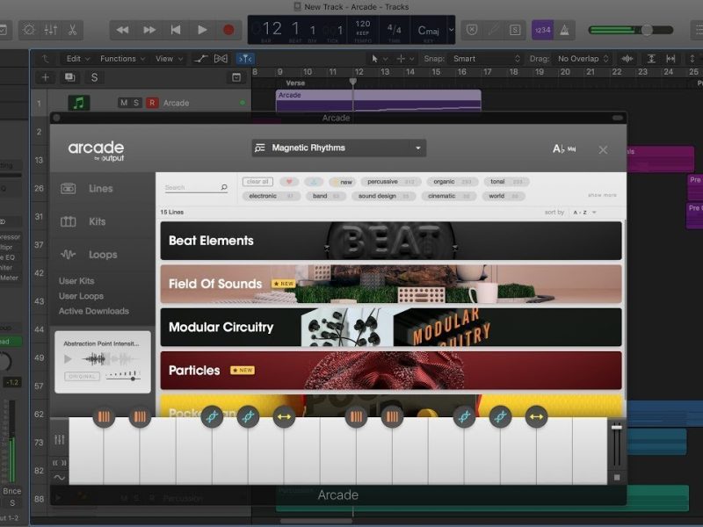The width and height of the screenshot is (703, 527).
Task: Change the Ab Maj key in Arcade
Action: coord(564,148)
